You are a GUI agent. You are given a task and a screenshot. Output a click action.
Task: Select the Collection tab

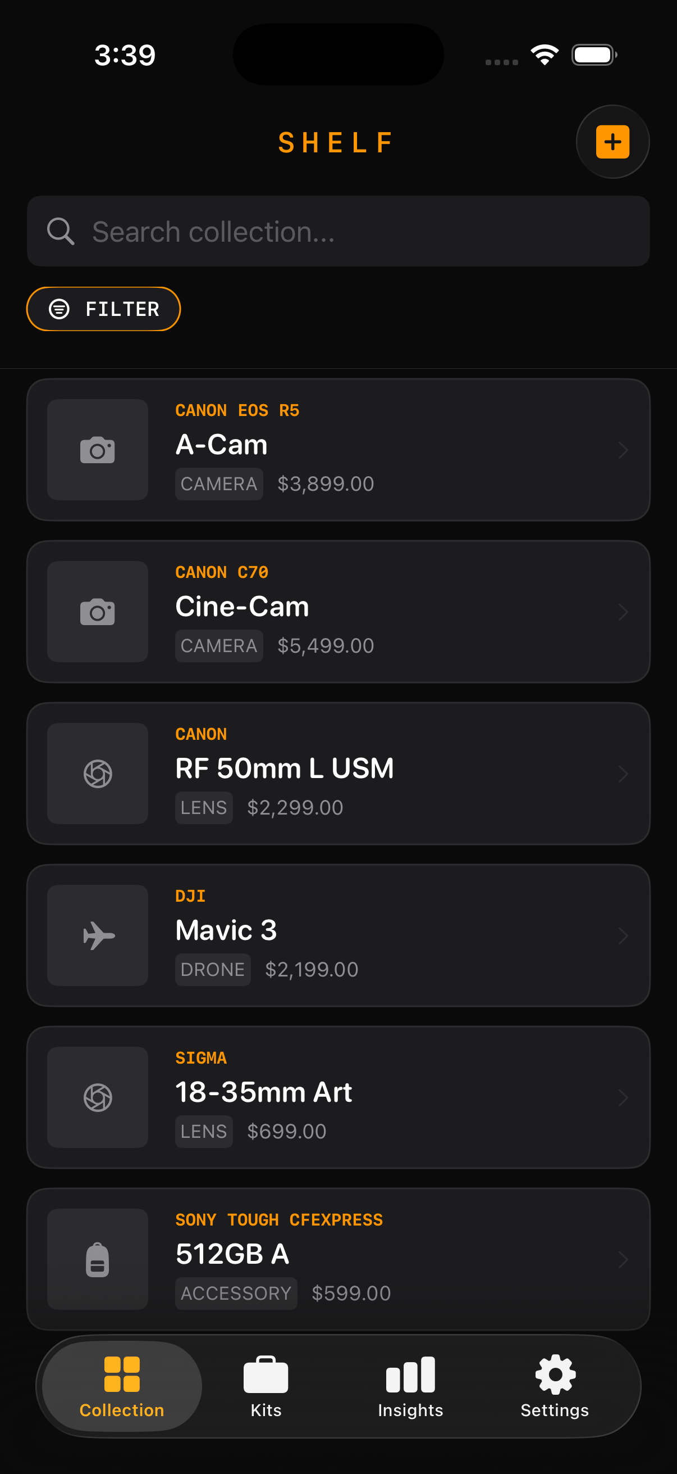click(x=122, y=1385)
